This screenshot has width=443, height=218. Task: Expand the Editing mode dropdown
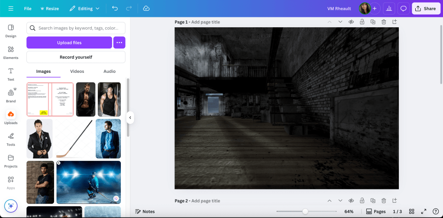[x=84, y=8]
